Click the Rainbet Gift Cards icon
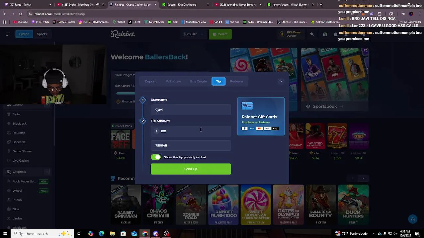The image size is (424, 238). coord(247,106)
